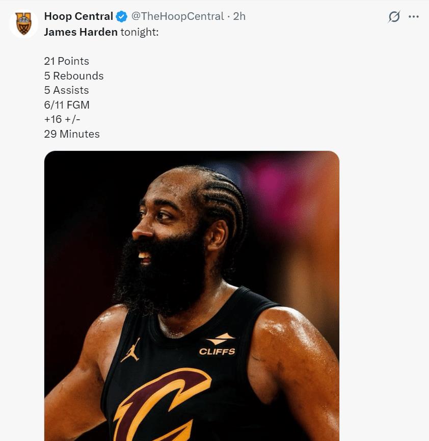Open the post's three-dot More menu
Screen dimensions: 429x441
[x=414, y=17]
